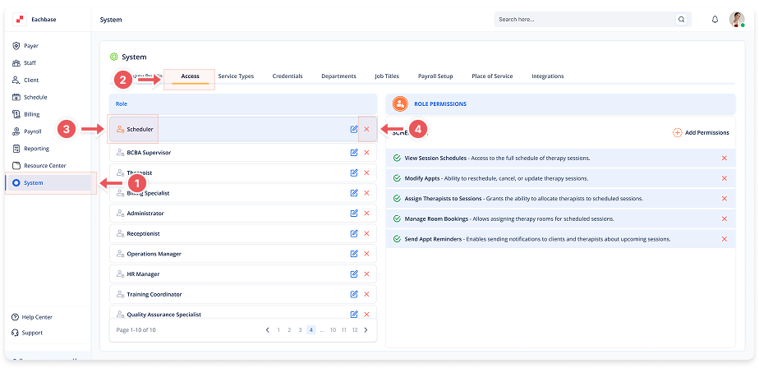Open the Payroll Setup tab
The height and width of the screenshot is (368, 759).
435,76
